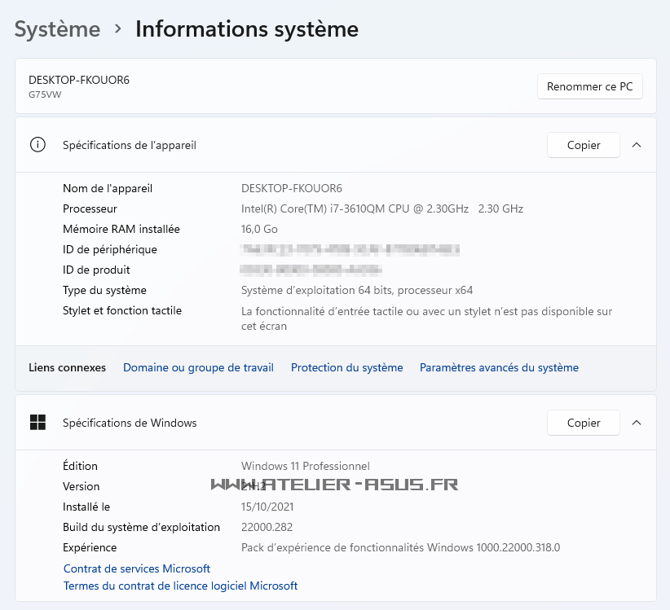Click the breadcrumb arrow after Système
670x610 pixels.
pyautogui.click(x=118, y=29)
